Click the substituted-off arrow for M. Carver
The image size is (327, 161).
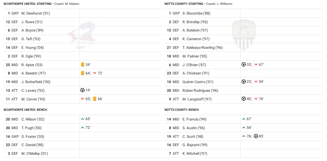pos(82,99)
